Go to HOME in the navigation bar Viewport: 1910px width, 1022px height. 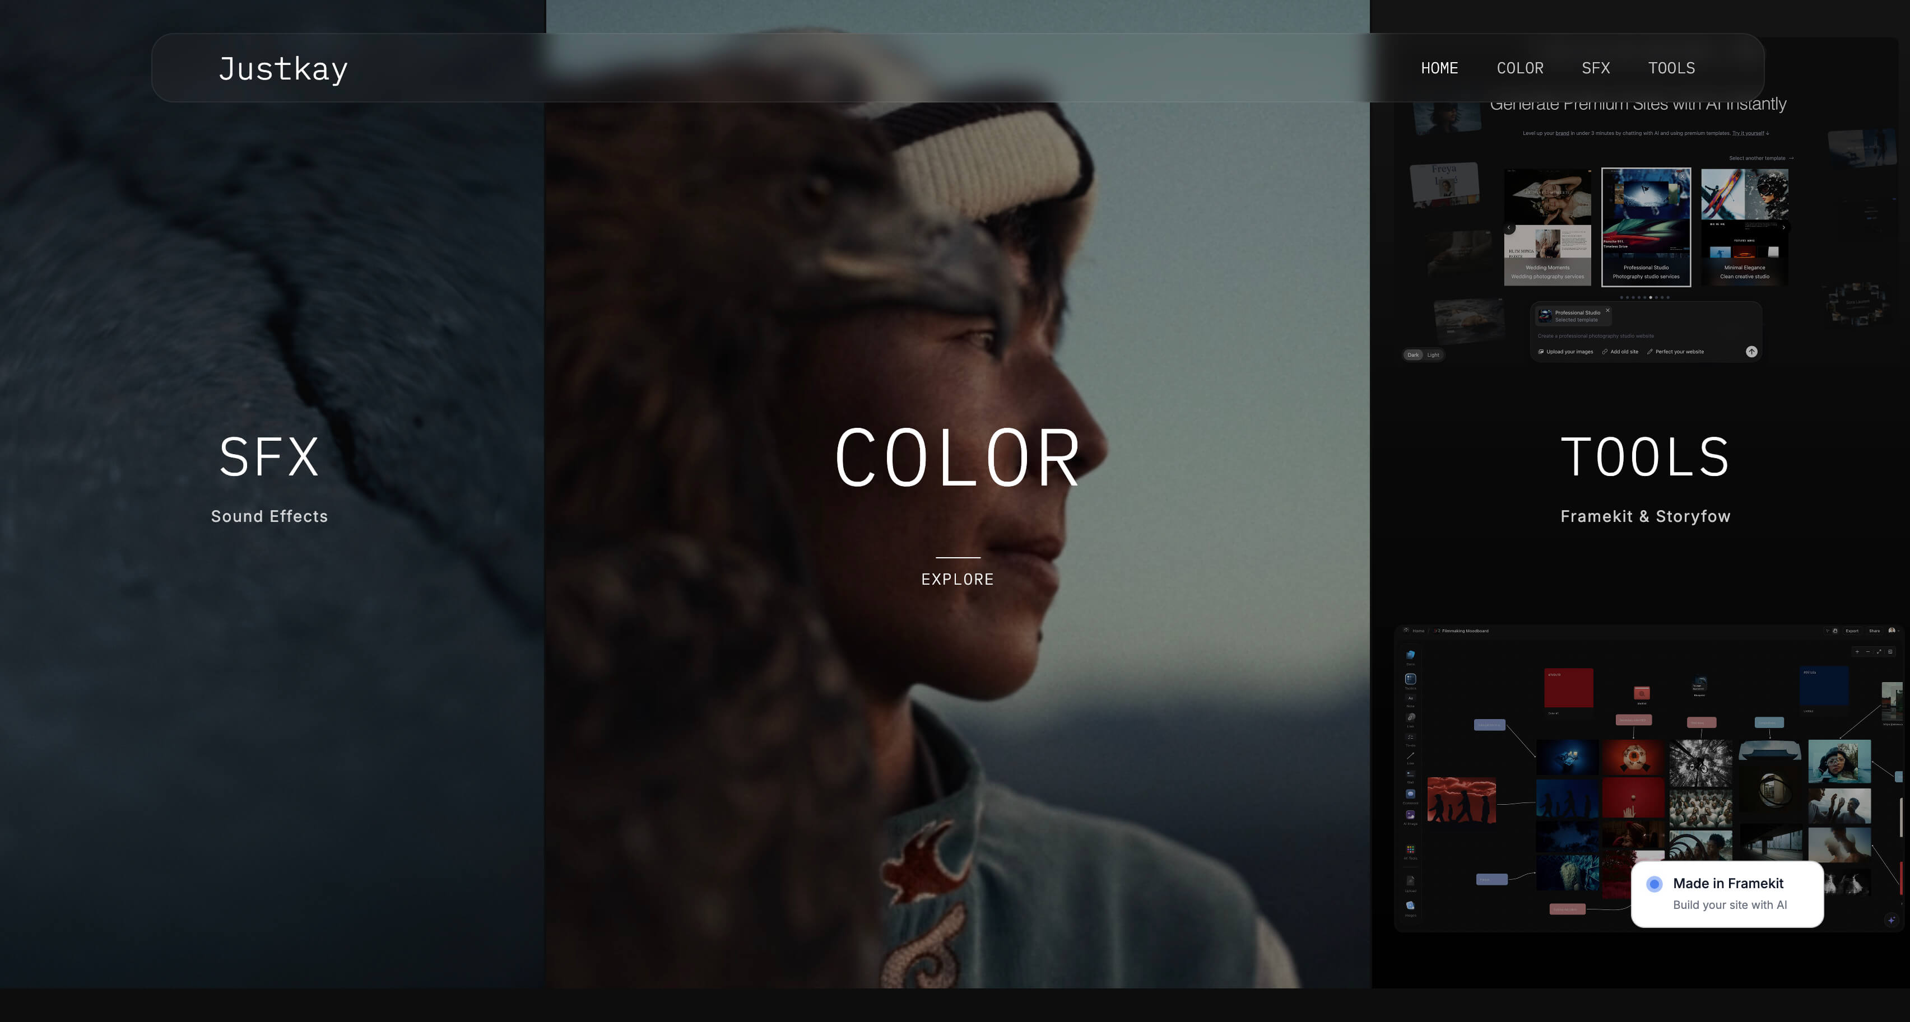[x=1439, y=68]
